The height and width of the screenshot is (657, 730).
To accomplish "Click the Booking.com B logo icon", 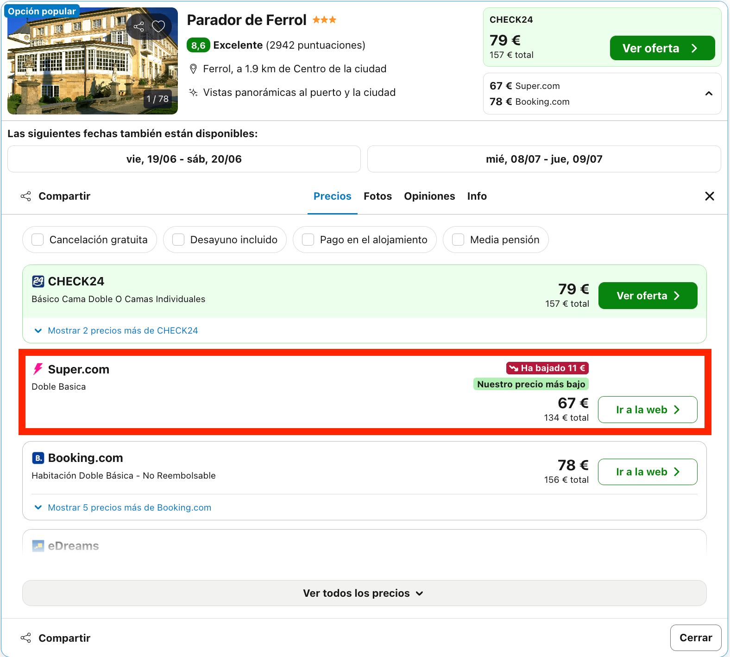I will click(x=38, y=458).
